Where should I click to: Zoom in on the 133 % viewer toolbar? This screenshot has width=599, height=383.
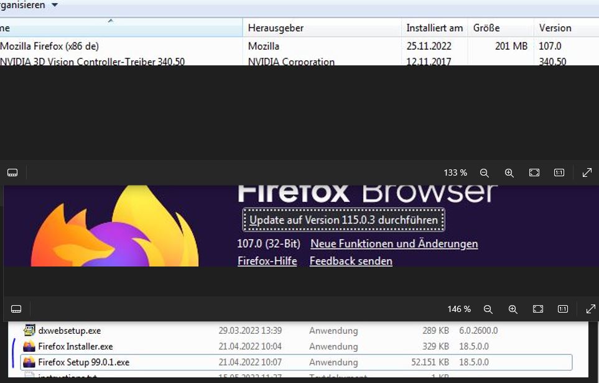point(509,173)
